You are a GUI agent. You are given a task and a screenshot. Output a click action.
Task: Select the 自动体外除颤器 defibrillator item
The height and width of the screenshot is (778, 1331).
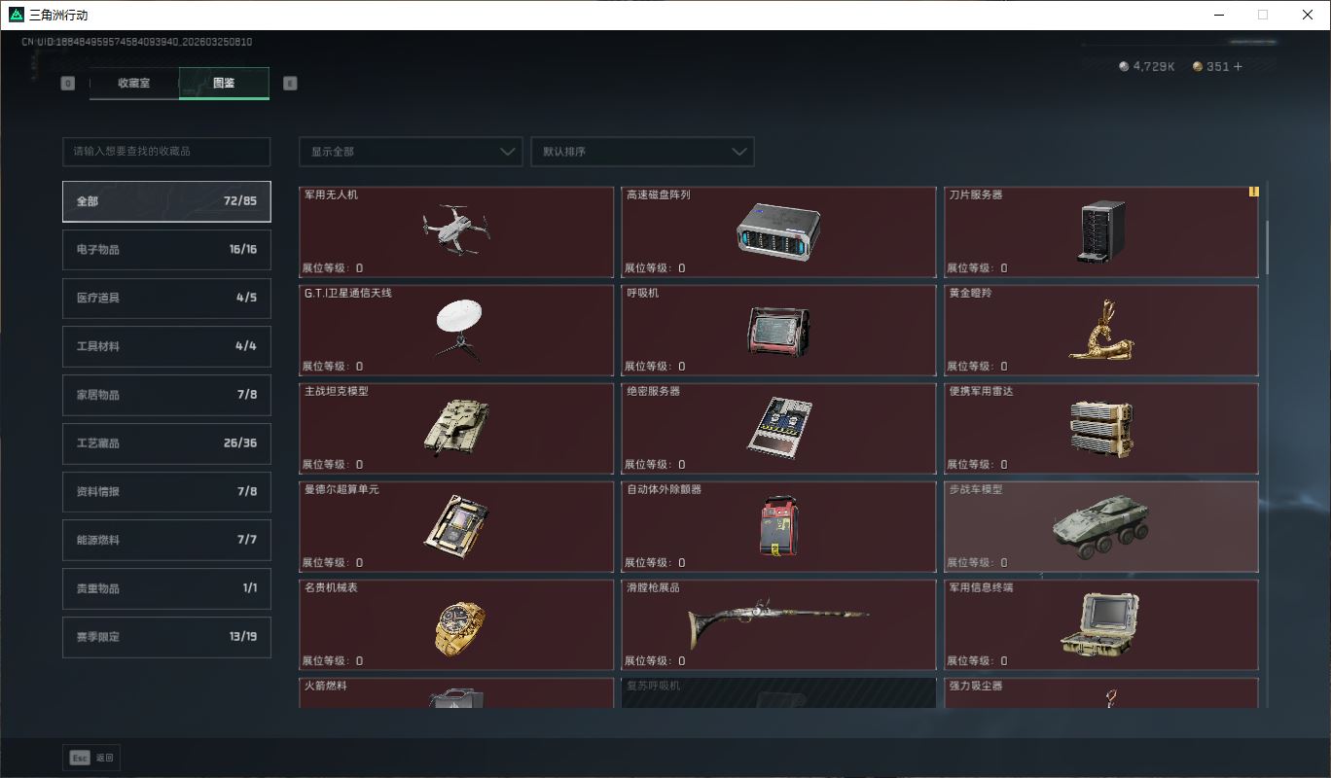tap(775, 525)
